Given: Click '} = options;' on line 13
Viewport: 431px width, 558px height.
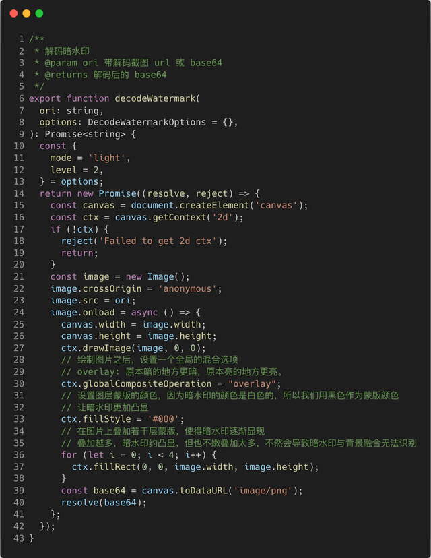Looking at the screenshot, I should point(71,182).
